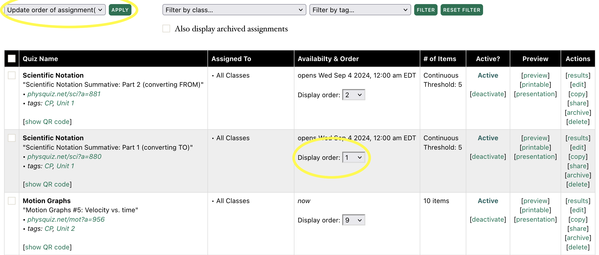
Task: Share the Motion Graphs #5 quiz
Action: [x=578, y=229]
